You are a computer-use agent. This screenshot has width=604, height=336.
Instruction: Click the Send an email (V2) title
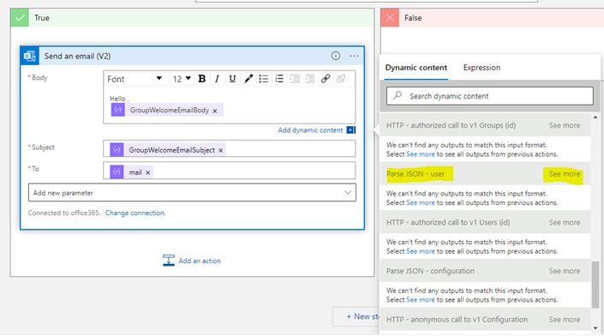(77, 57)
